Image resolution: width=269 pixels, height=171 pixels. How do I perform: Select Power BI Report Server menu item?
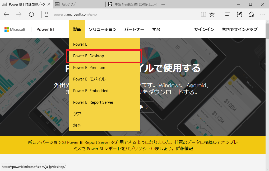[105, 102]
